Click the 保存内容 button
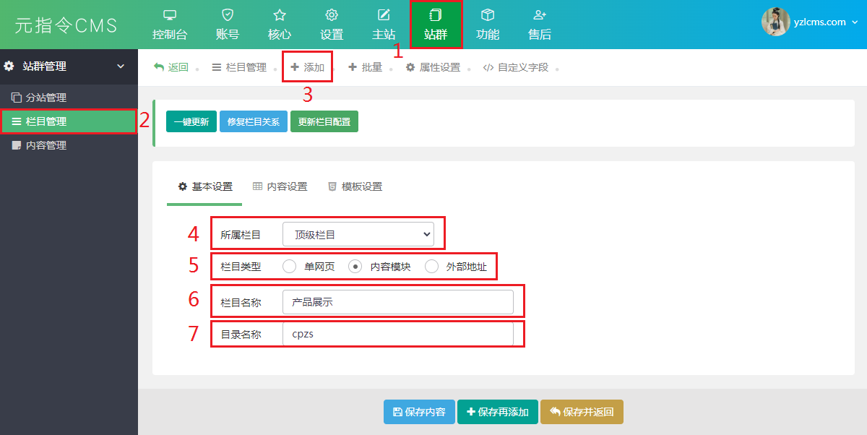This screenshot has height=435, width=867. 419,412
